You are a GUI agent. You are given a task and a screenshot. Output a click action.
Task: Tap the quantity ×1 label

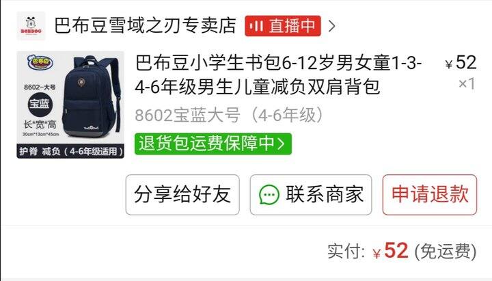pyautogui.click(x=467, y=84)
